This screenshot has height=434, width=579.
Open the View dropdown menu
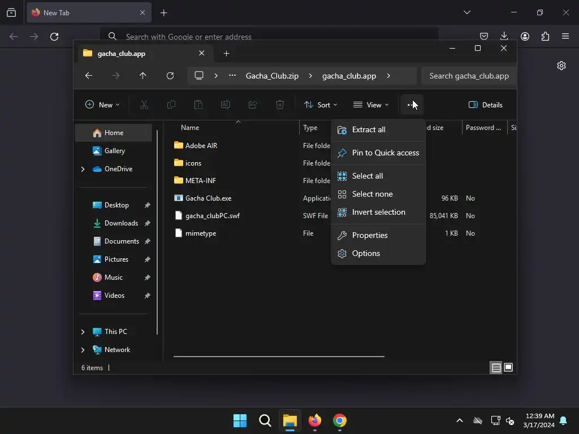[x=371, y=105]
